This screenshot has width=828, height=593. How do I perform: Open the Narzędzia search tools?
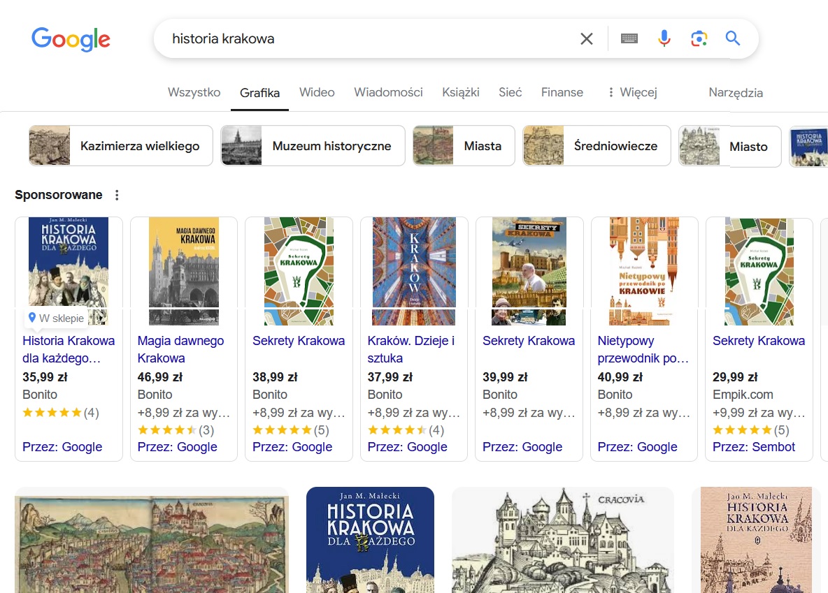click(x=735, y=93)
